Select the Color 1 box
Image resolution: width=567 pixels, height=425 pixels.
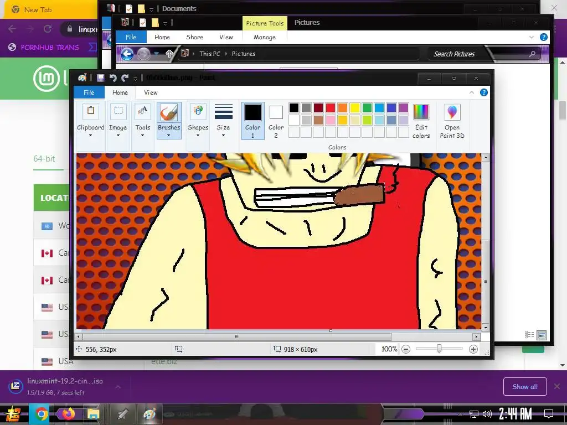(x=252, y=121)
